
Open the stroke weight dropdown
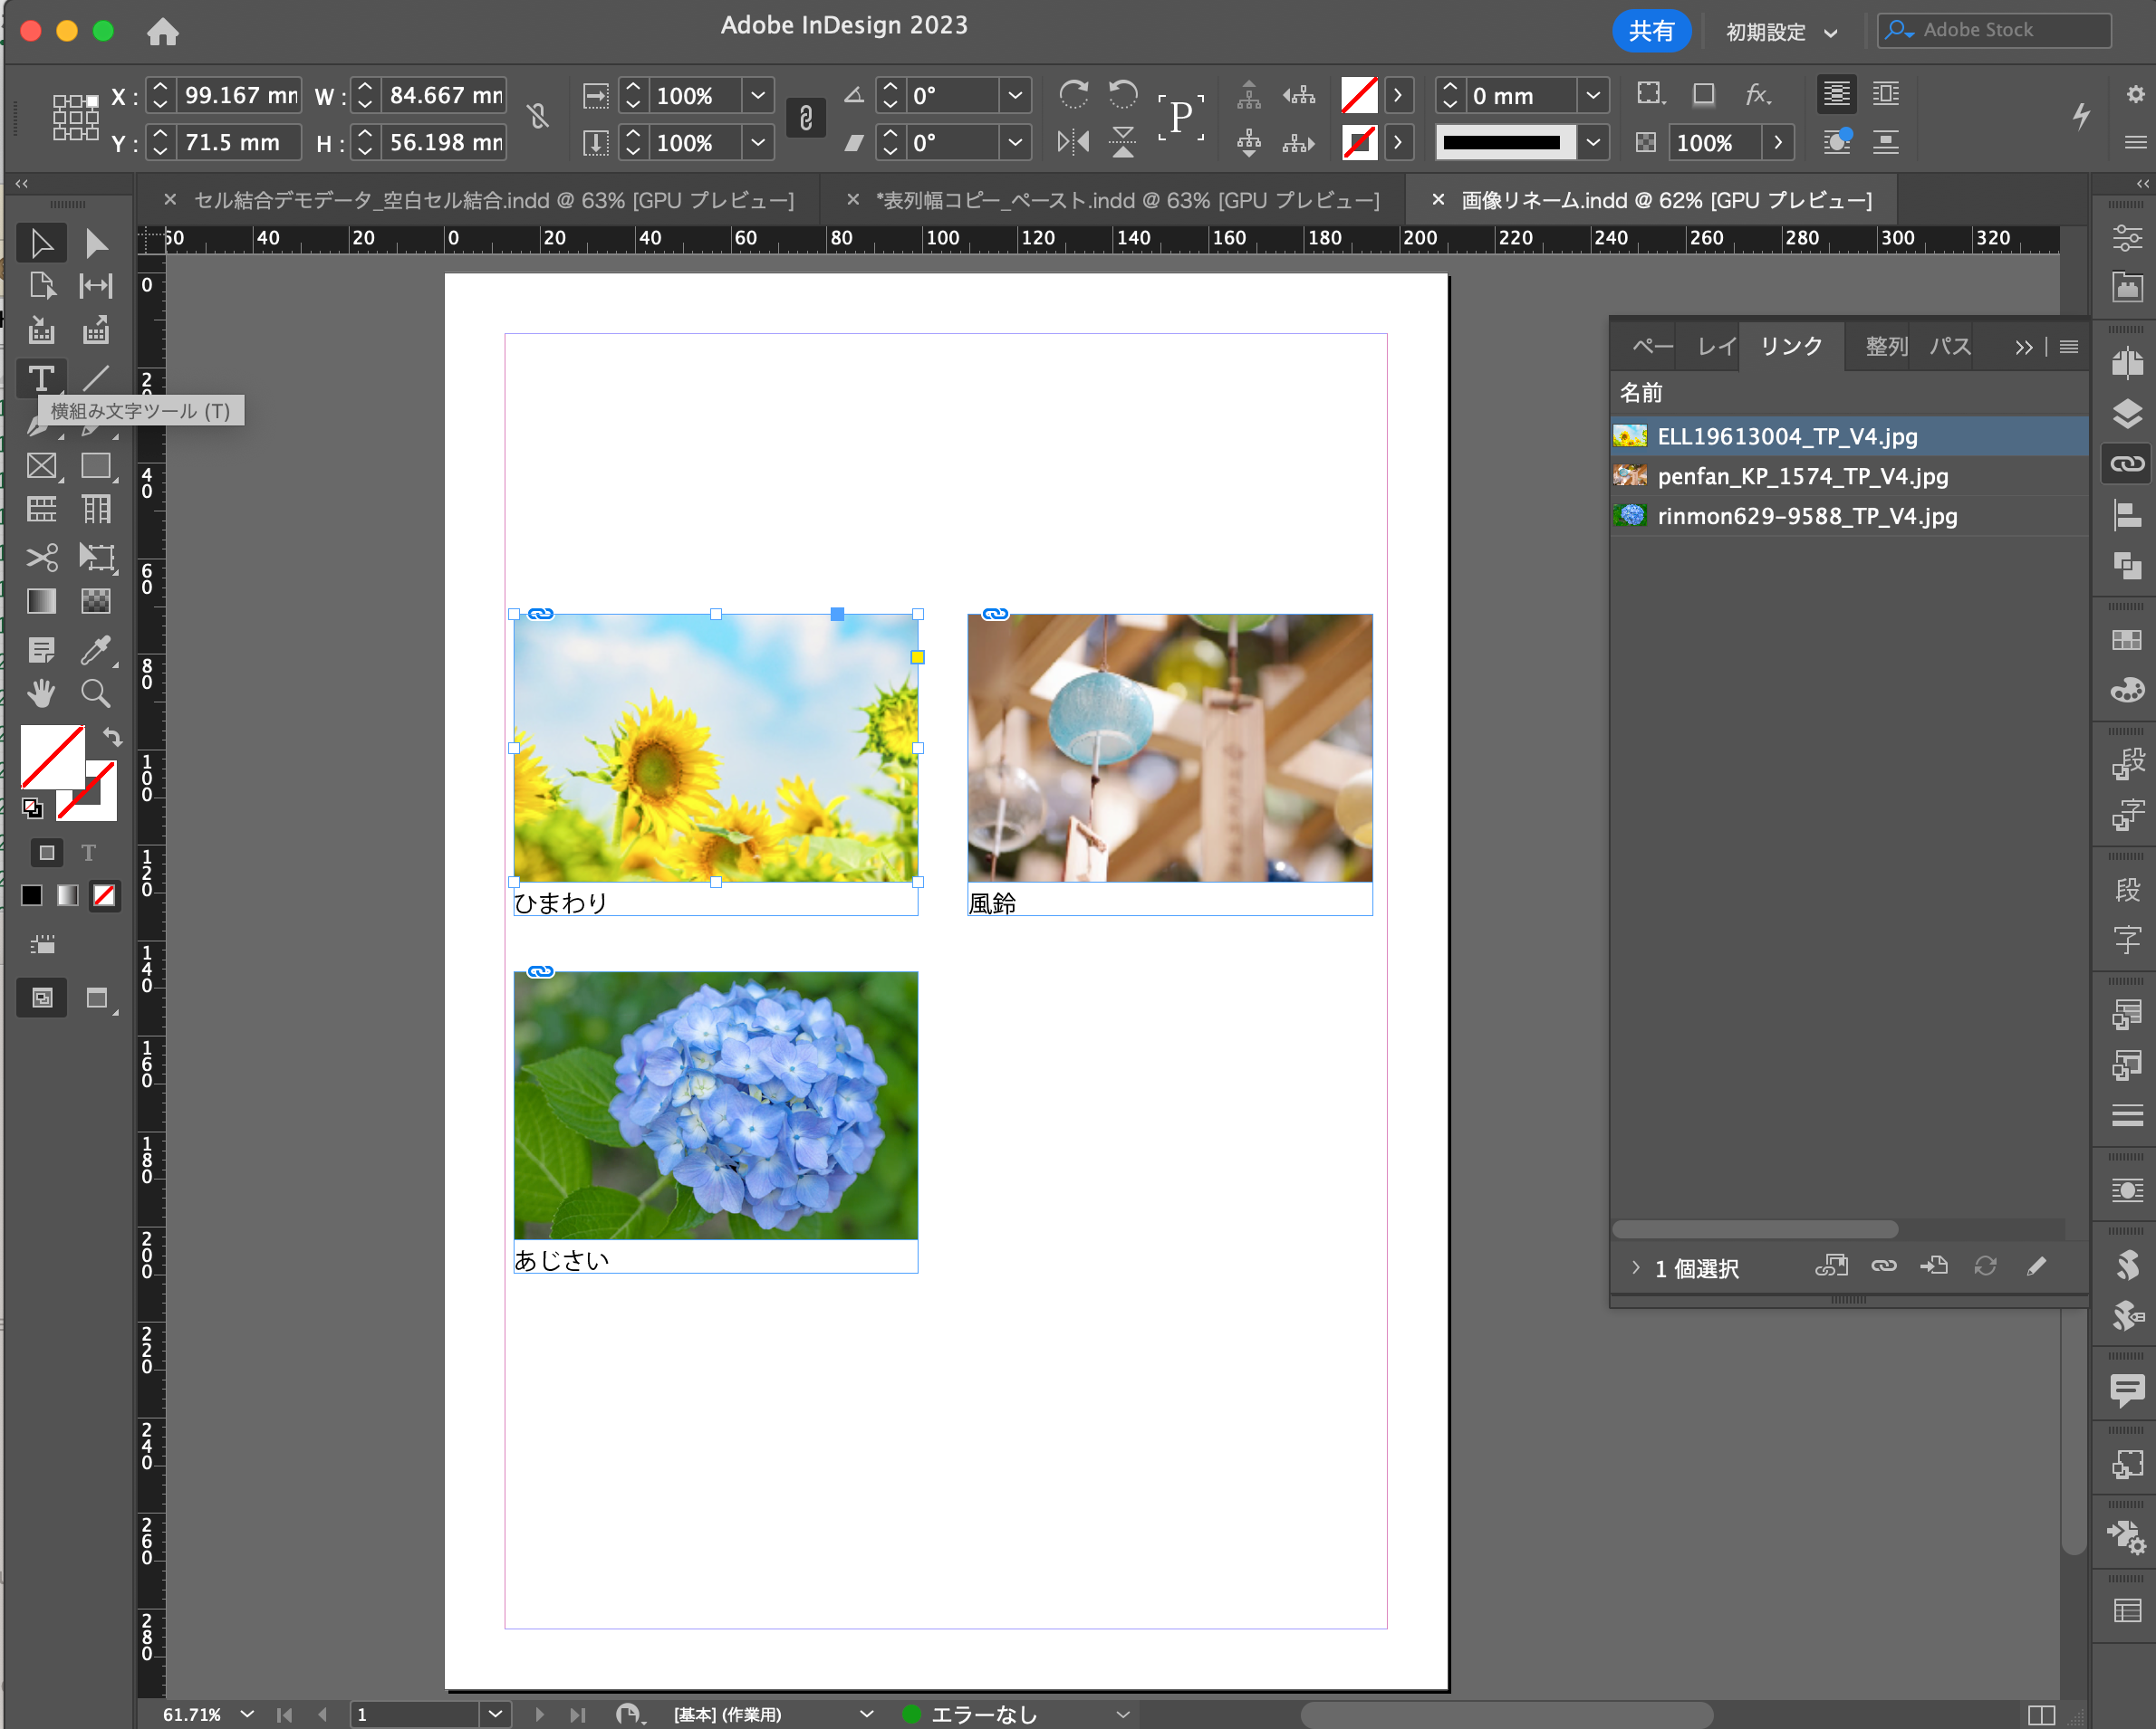click(1593, 96)
